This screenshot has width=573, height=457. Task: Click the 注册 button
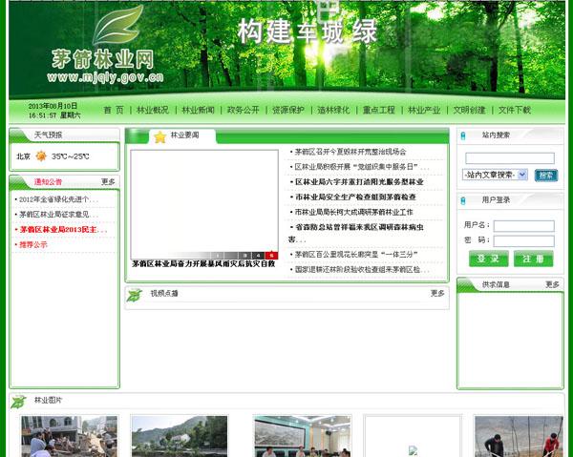(x=533, y=259)
